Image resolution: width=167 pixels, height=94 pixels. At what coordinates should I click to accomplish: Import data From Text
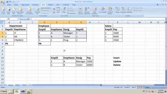14,11
